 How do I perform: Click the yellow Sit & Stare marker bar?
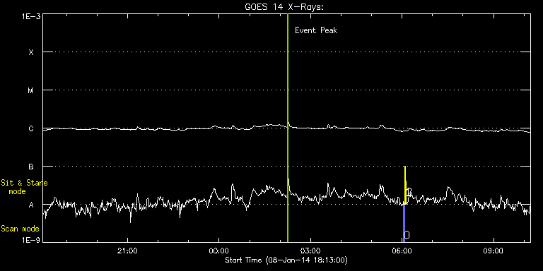pyautogui.click(x=405, y=186)
